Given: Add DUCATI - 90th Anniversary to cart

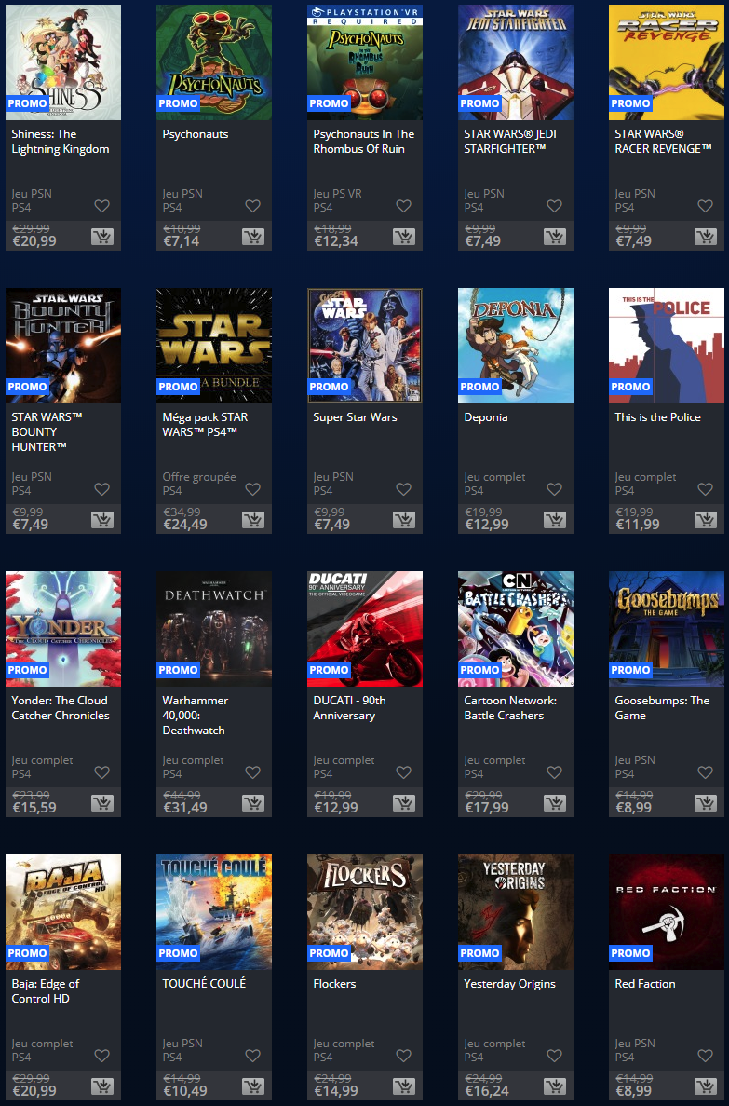Looking at the screenshot, I should (x=403, y=803).
